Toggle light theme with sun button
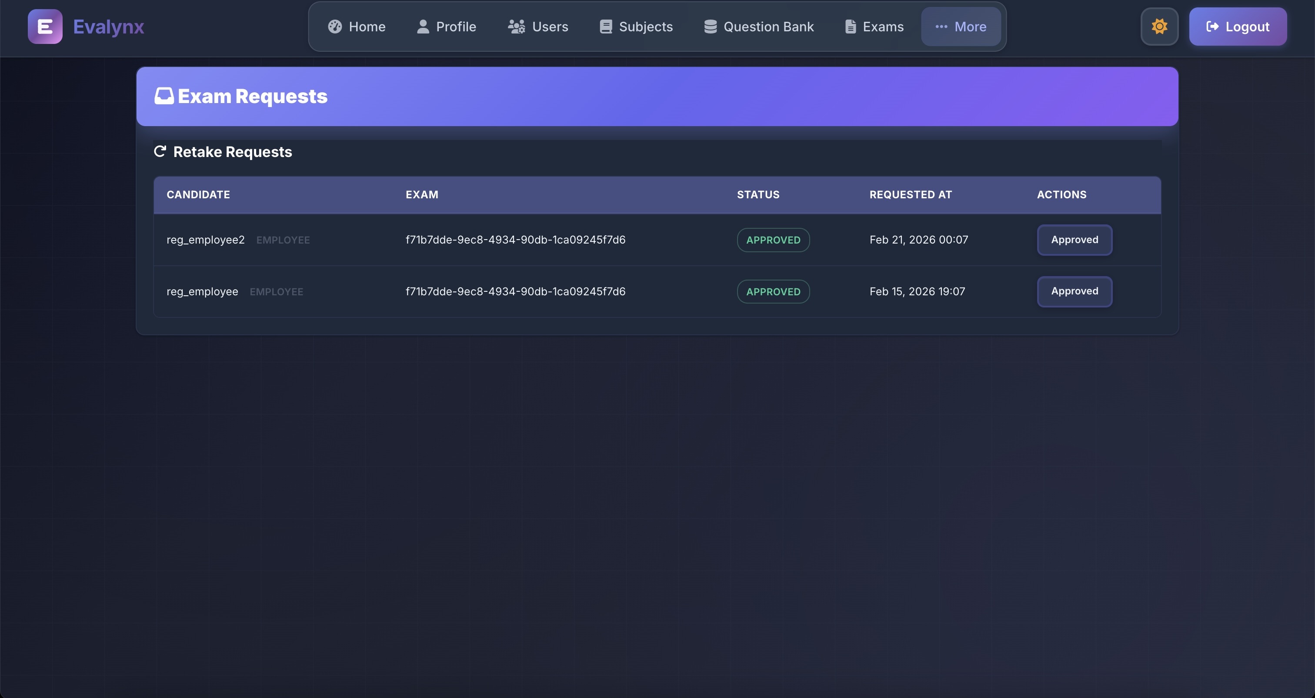The width and height of the screenshot is (1315, 698). coord(1159,27)
